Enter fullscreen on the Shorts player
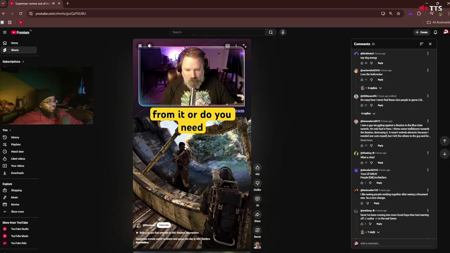 [x=245, y=46]
